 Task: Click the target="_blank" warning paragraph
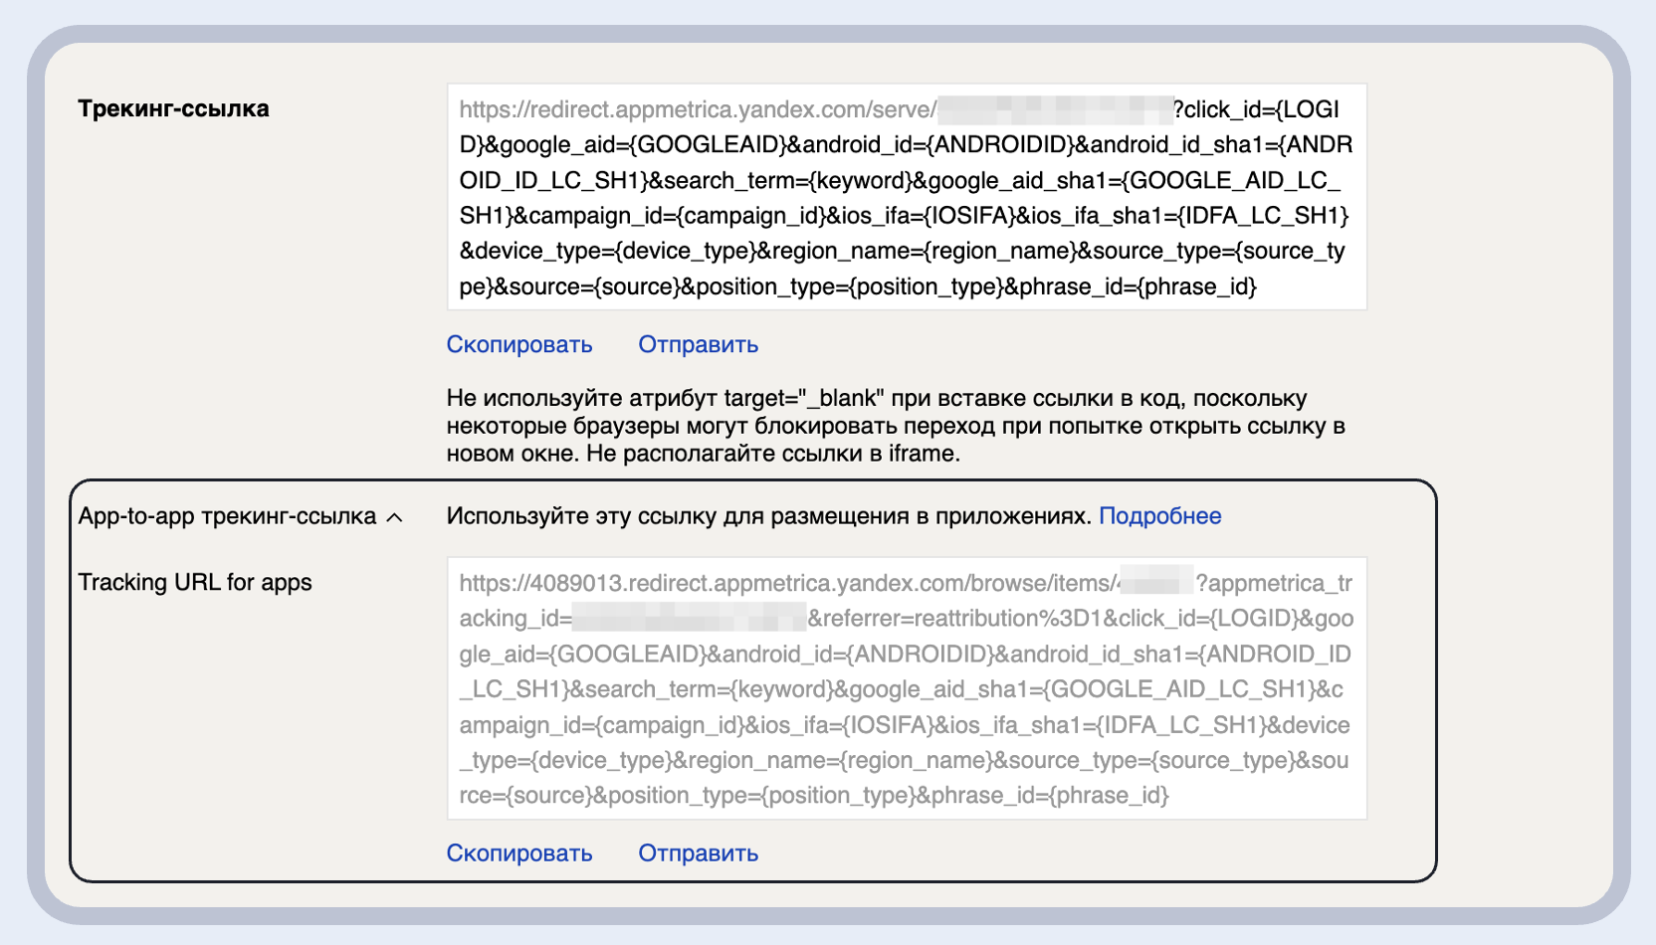pyautogui.click(x=896, y=426)
